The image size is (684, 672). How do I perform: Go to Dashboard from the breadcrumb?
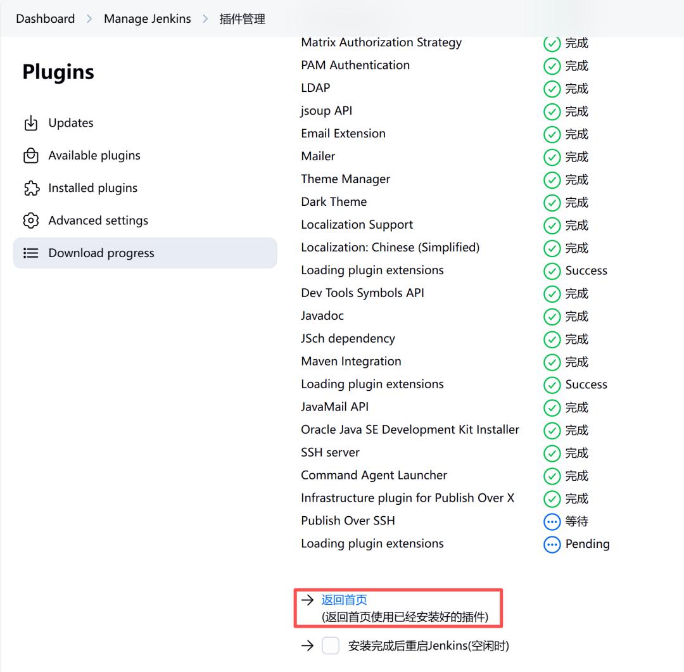[x=45, y=18]
